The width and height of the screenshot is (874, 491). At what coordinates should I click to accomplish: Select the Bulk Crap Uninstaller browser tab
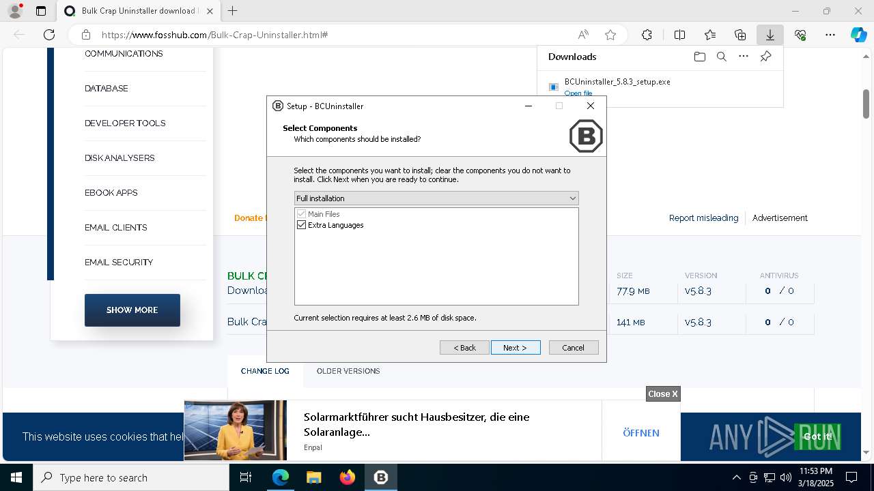139,11
